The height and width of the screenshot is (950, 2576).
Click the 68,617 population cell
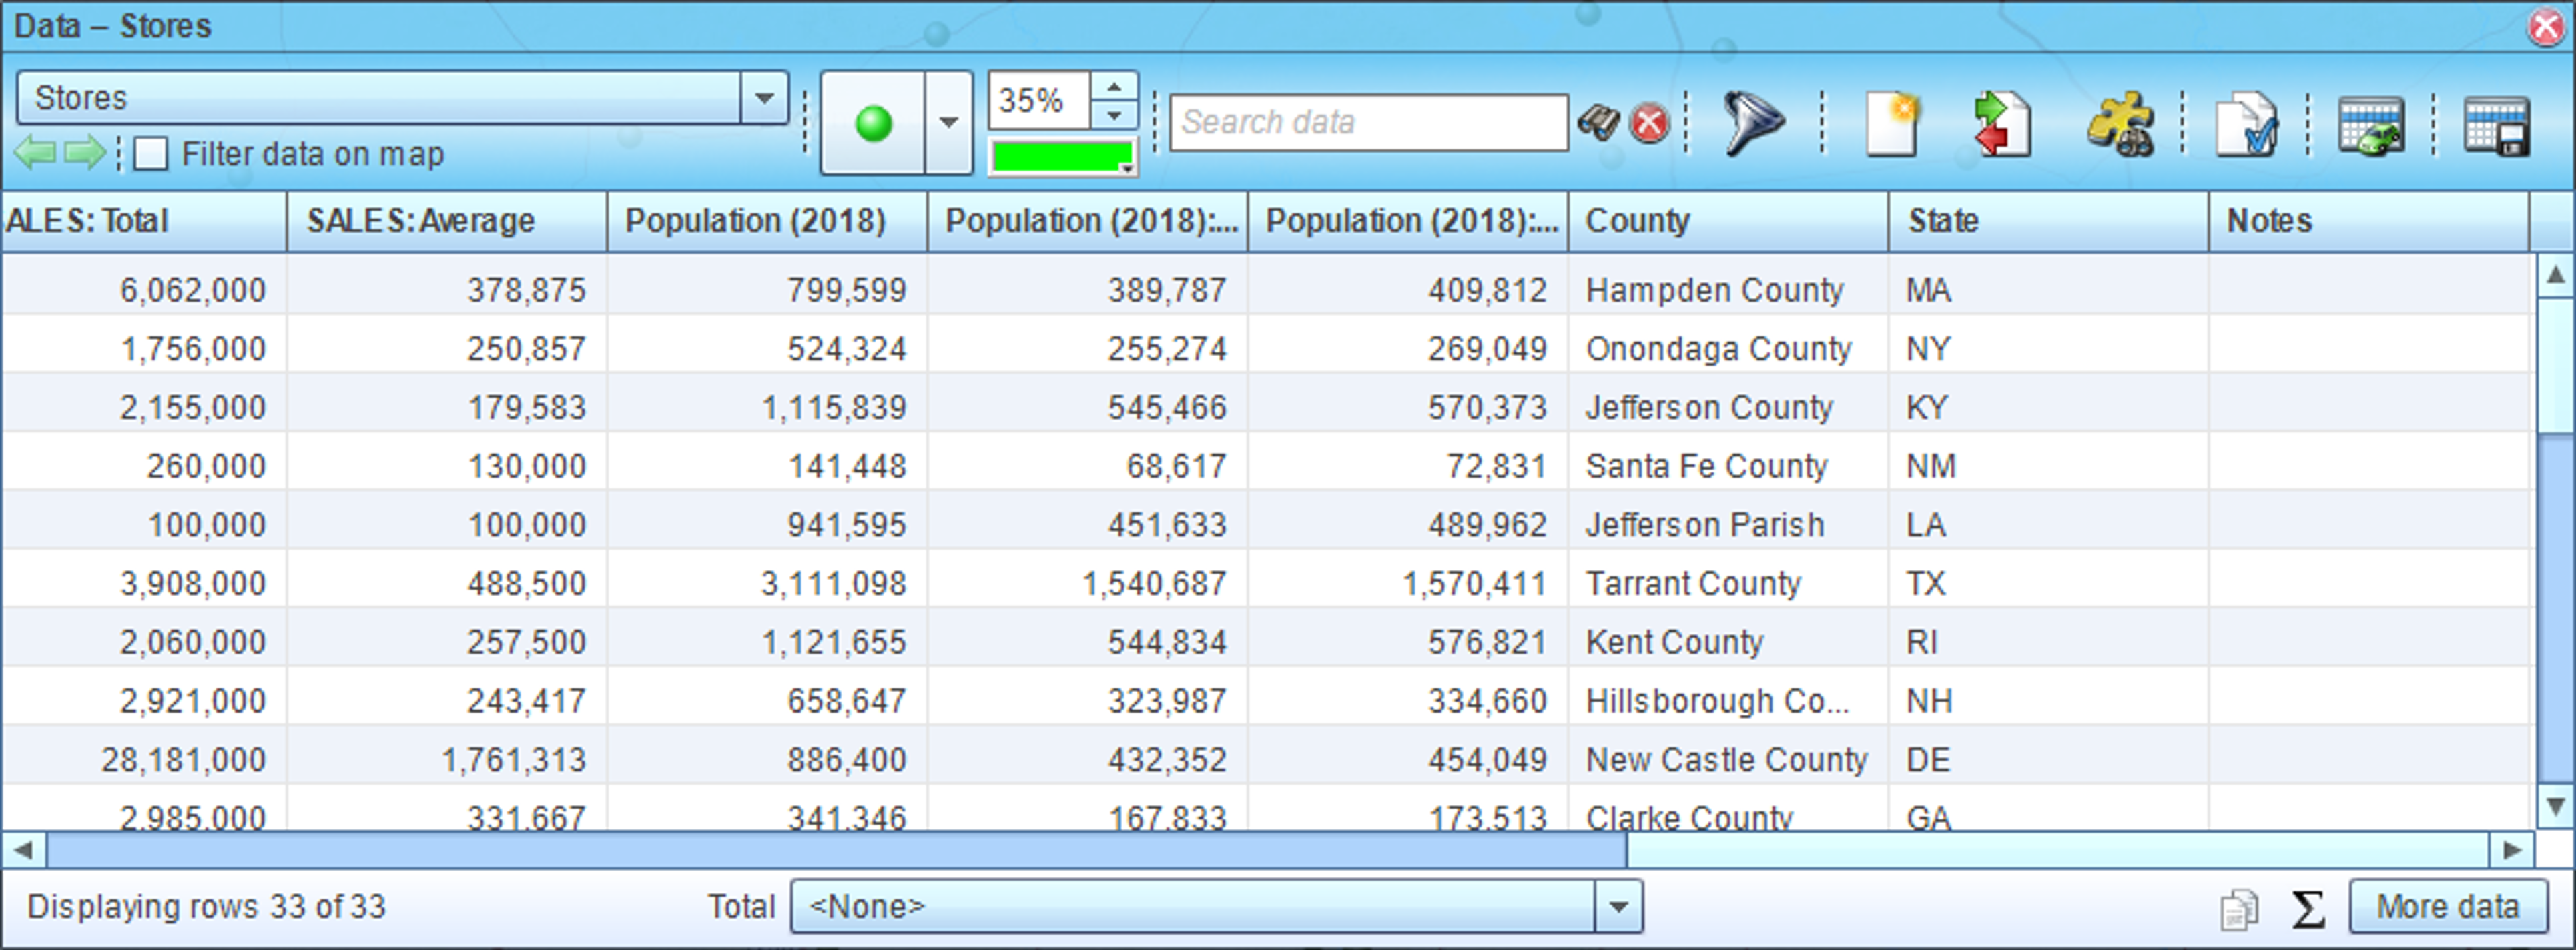(x=1087, y=465)
